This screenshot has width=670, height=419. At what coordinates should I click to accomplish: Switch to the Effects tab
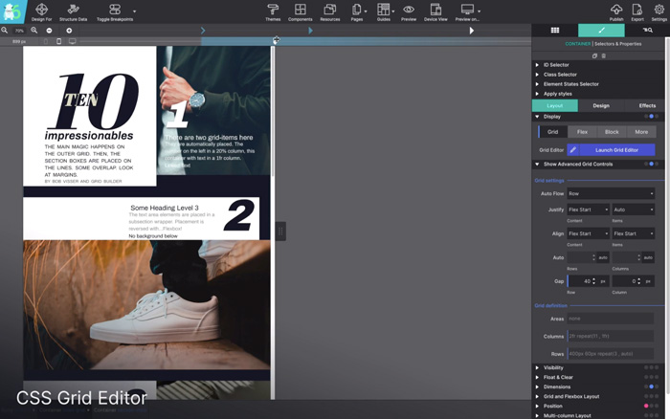pyautogui.click(x=647, y=105)
